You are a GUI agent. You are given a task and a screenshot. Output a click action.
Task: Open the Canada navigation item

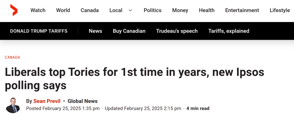point(90,10)
